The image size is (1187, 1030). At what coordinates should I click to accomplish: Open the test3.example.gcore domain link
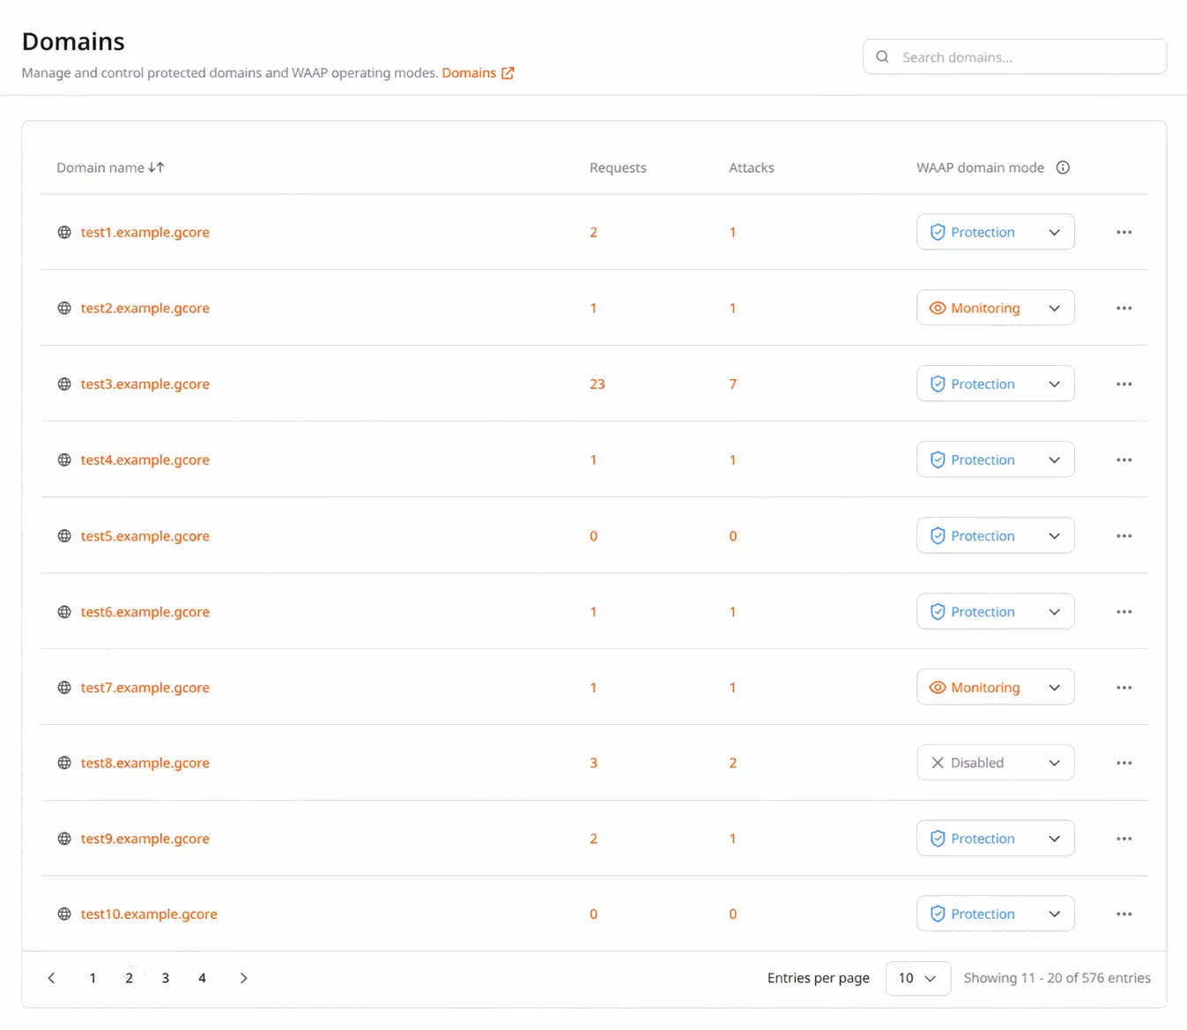tap(145, 384)
